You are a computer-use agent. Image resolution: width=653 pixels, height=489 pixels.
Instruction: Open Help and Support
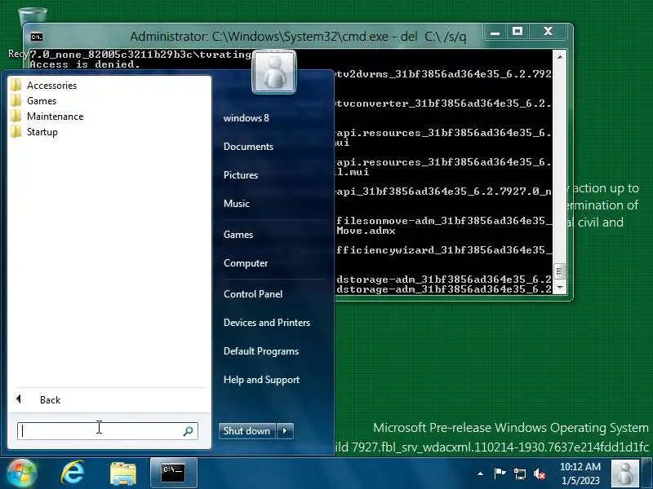pos(261,380)
